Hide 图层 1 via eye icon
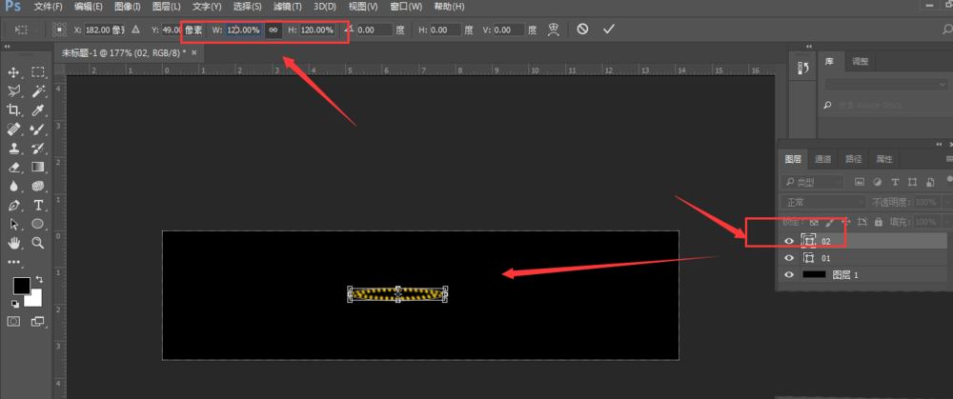This screenshot has height=399, width=953. tap(789, 275)
